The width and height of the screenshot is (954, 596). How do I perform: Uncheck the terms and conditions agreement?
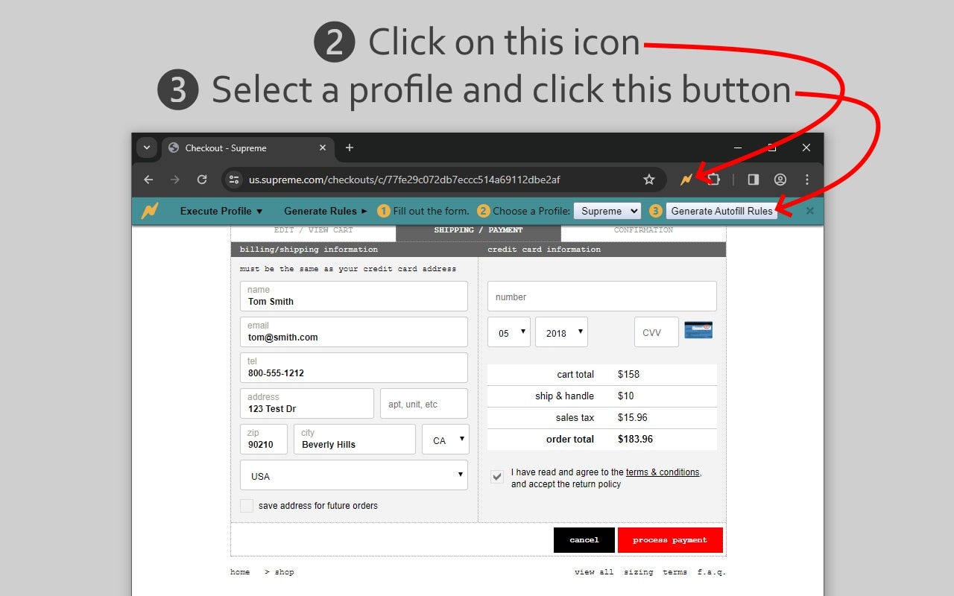pyautogui.click(x=497, y=476)
